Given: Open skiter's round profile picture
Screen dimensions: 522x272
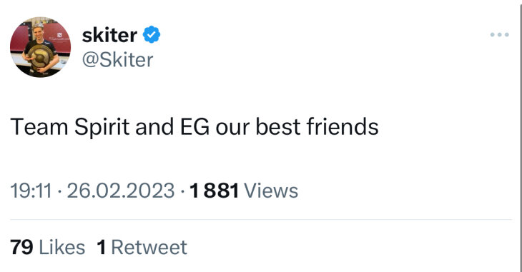Looking at the screenshot, I should point(40,47).
